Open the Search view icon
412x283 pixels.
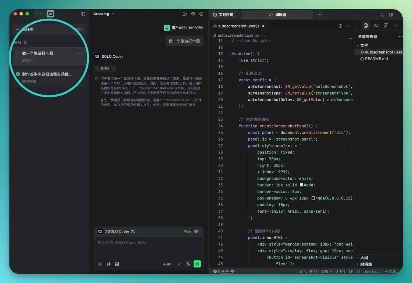pyautogui.click(x=376, y=25)
